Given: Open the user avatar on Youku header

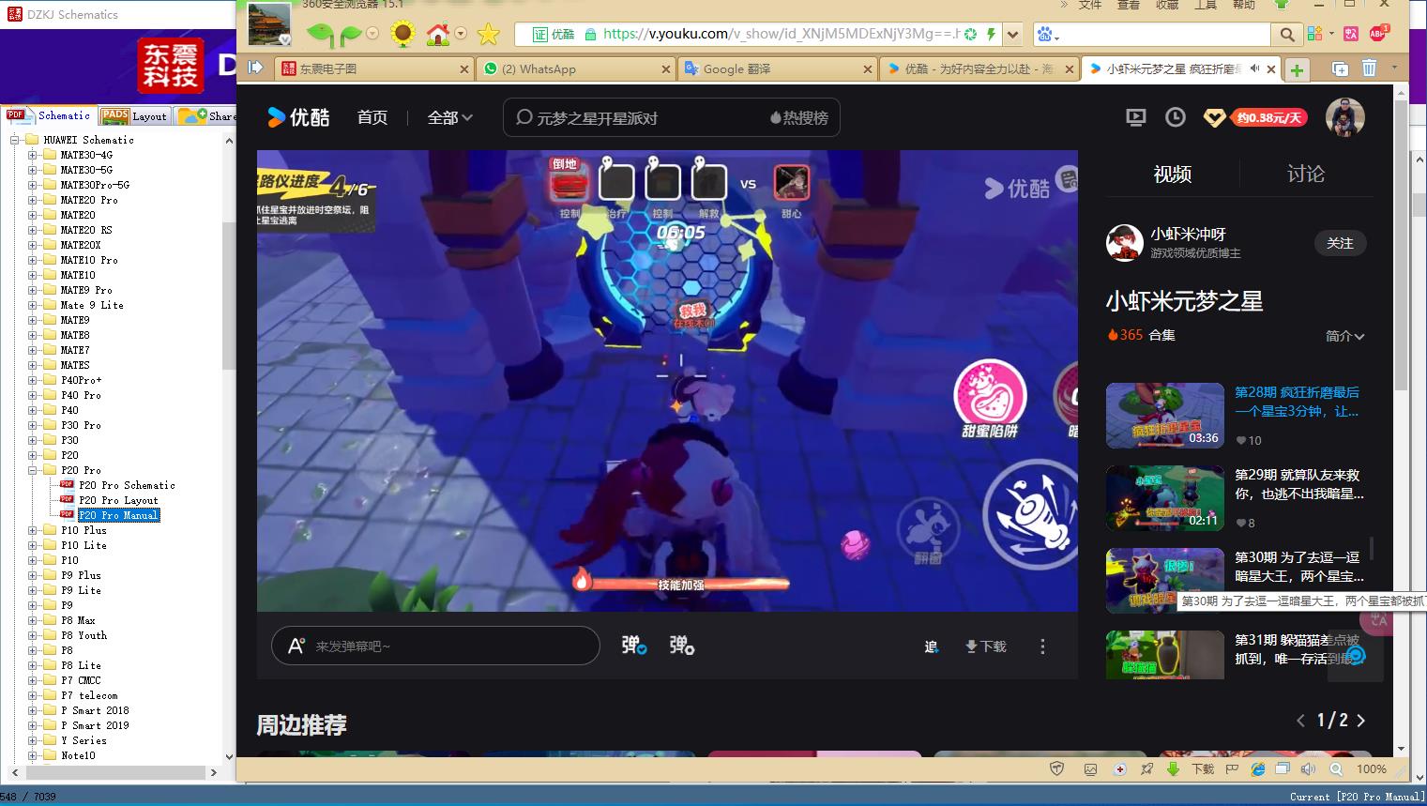Looking at the screenshot, I should [x=1344, y=117].
